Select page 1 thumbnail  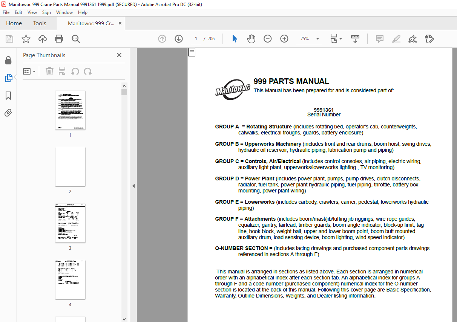point(70,110)
